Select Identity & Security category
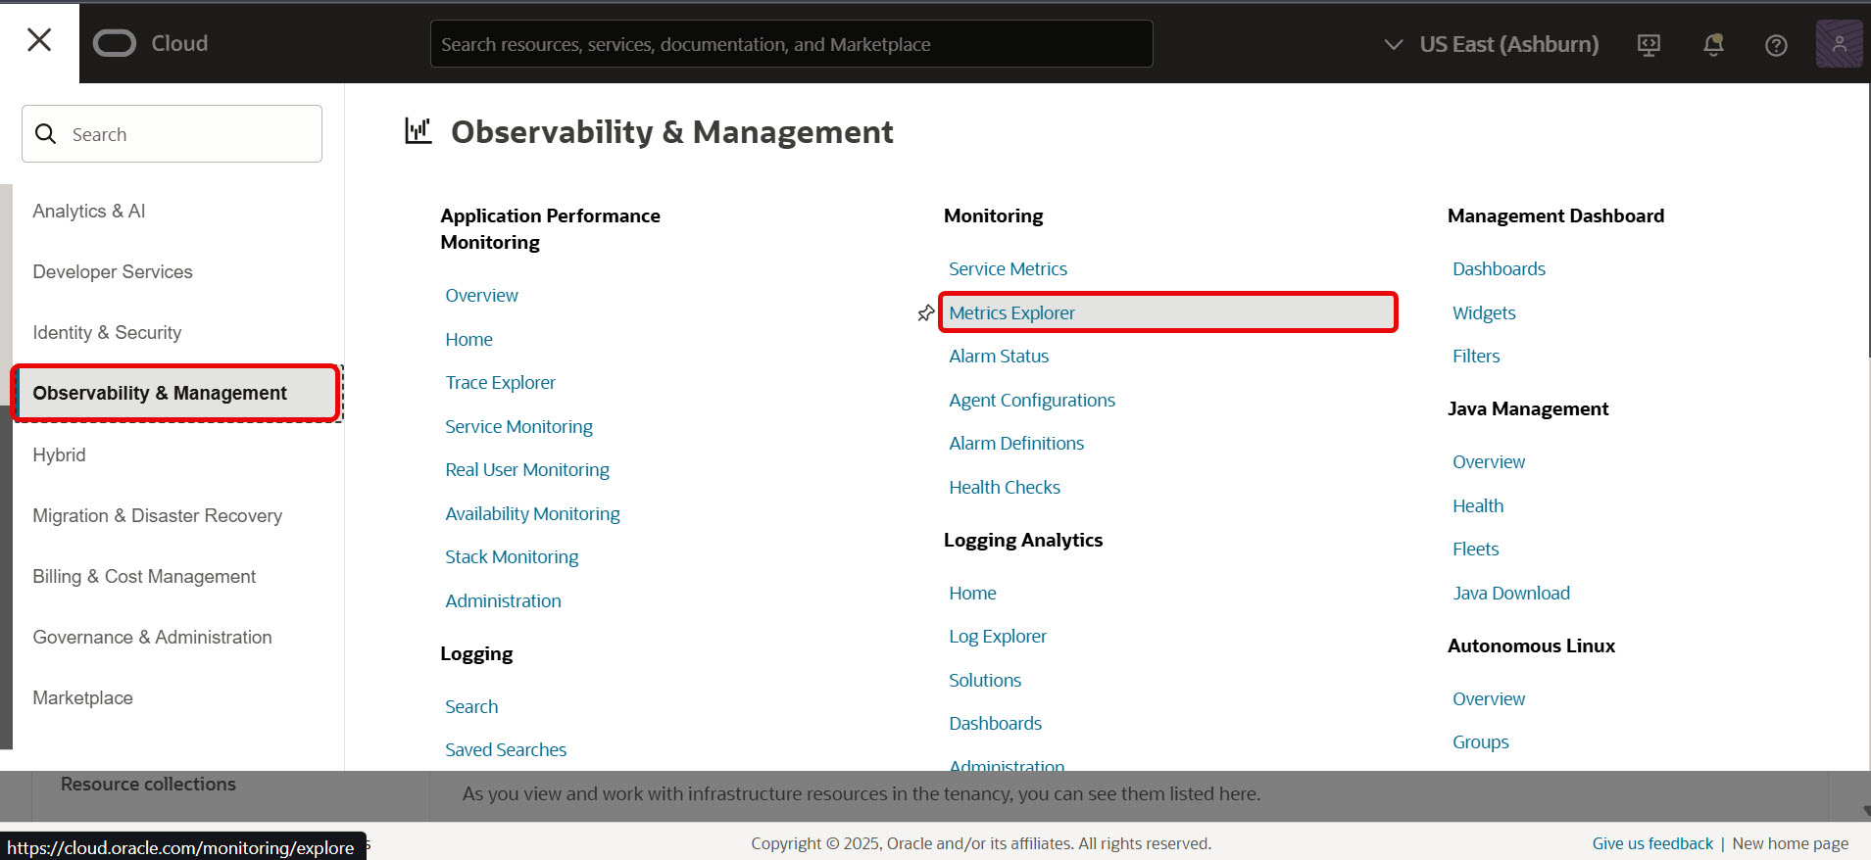Viewport: 1871px width, 860px height. tap(107, 333)
